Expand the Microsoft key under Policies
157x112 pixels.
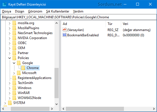(14, 73)
